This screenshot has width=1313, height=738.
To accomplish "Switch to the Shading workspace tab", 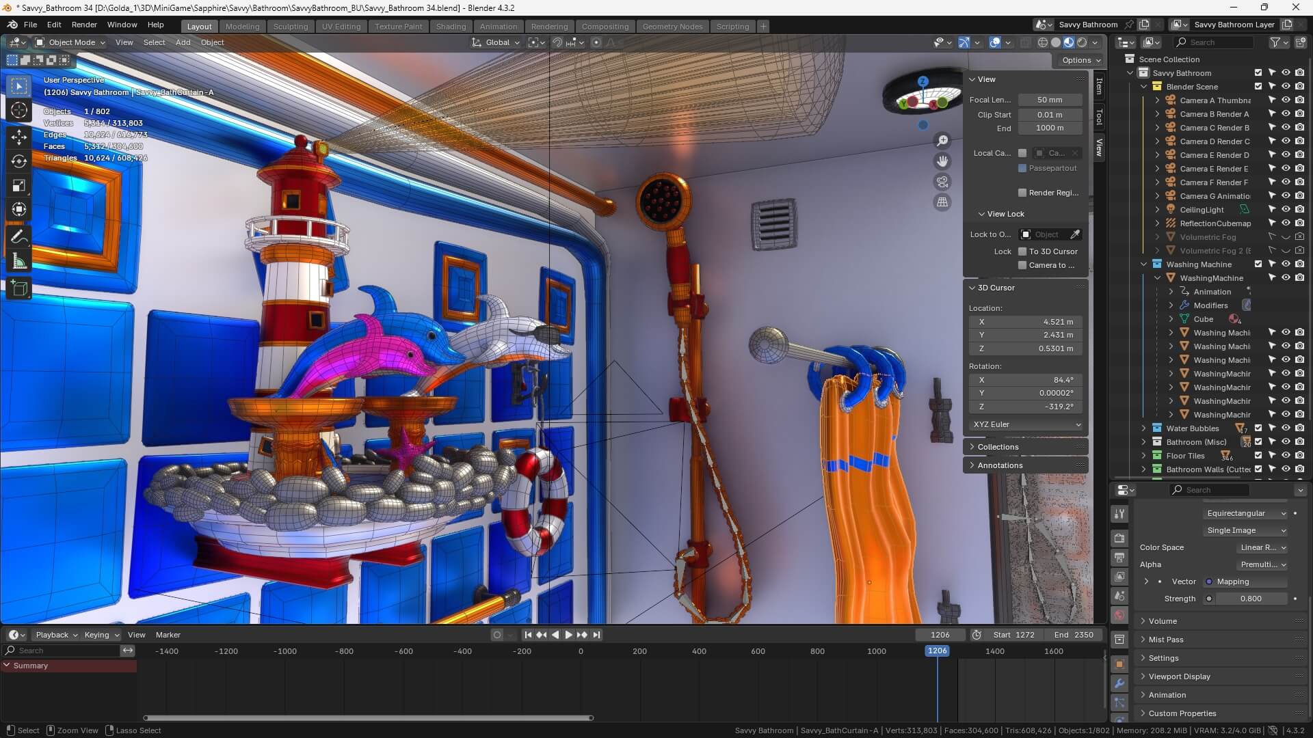I will pos(451,26).
